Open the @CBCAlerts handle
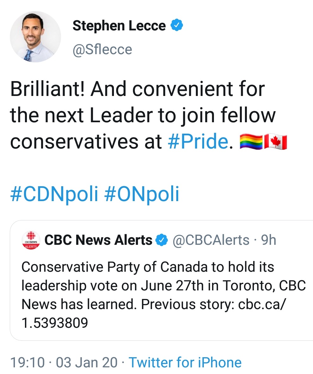 [x=211, y=240]
